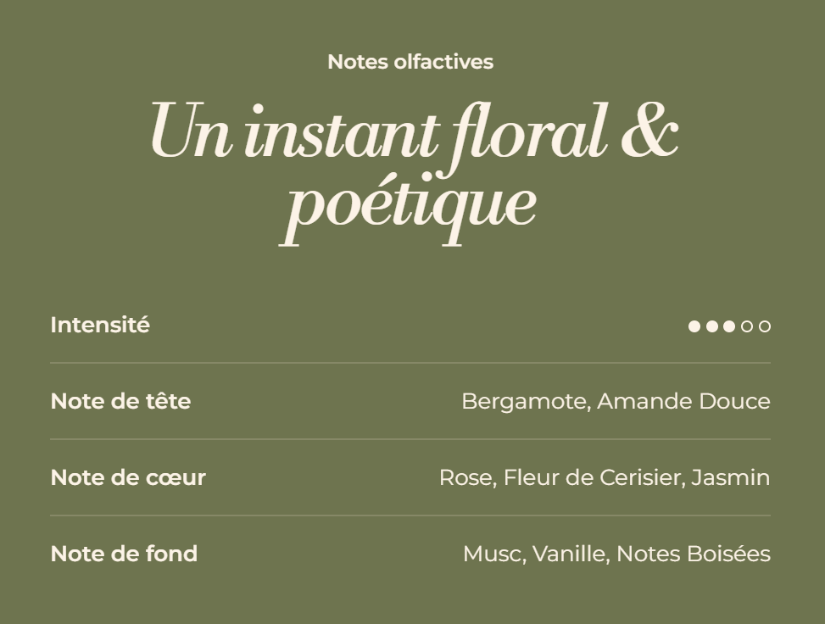Click the second filled intensity dot
The image size is (825, 624).
click(712, 326)
